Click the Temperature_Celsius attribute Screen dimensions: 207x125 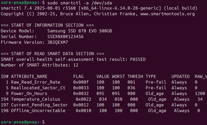click(35, 99)
